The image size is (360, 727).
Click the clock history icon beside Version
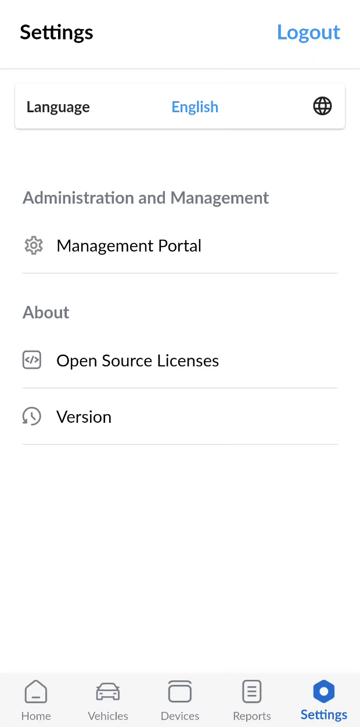coord(32,416)
